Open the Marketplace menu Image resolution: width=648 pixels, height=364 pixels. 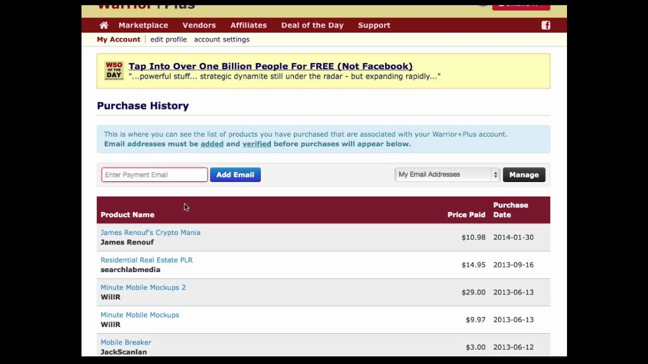point(143,25)
